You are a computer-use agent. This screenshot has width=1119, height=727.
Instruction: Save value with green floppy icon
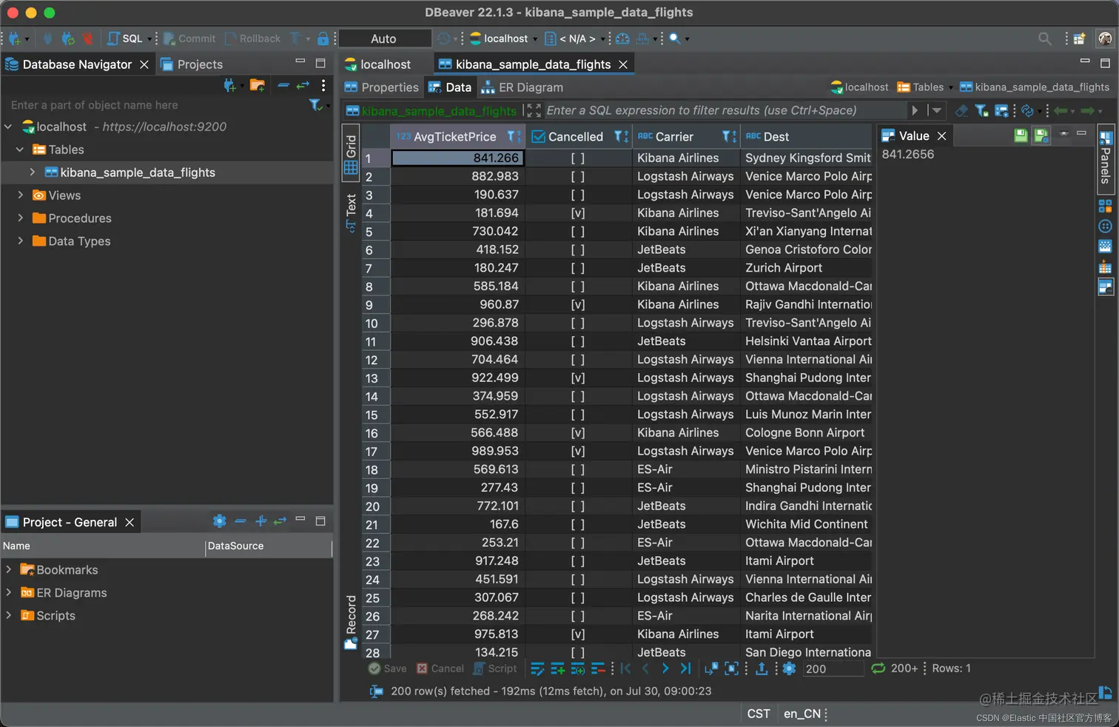(x=1021, y=135)
